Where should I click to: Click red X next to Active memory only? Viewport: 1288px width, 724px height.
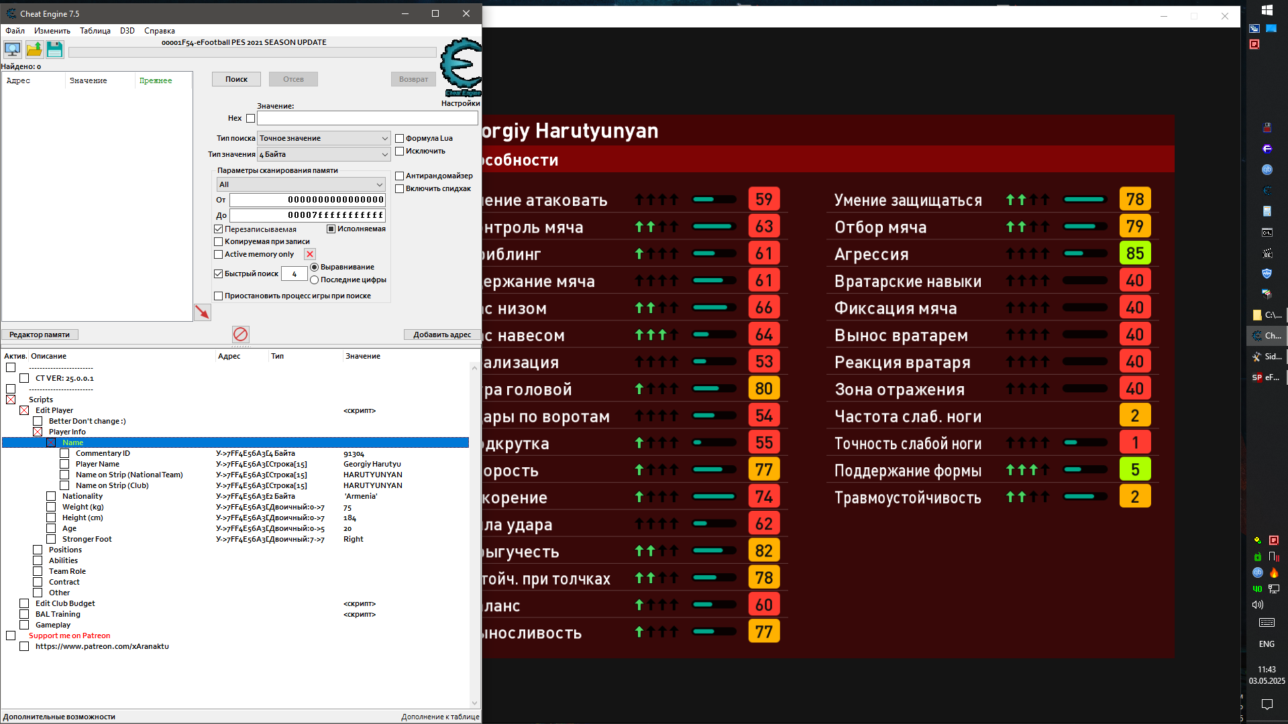[x=310, y=254]
